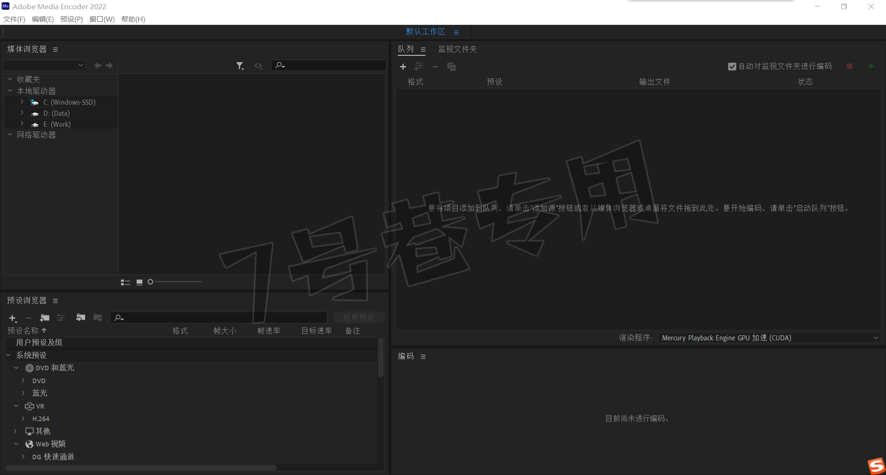Image resolution: width=886 pixels, height=475 pixels.
Task: Open the 编辑(E) menu
Action: pyautogui.click(x=43, y=19)
